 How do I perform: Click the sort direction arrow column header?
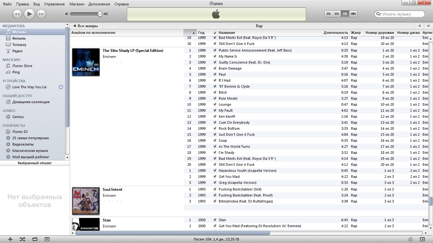point(190,33)
